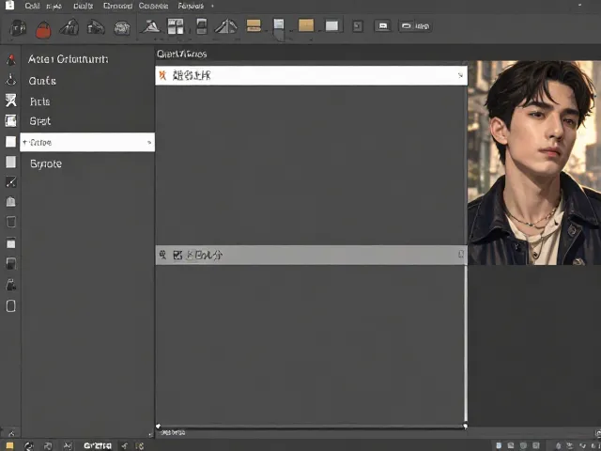Viewport: 601px width, 451px height.
Task: Select the four-pane grid layout icon
Action: [176, 26]
